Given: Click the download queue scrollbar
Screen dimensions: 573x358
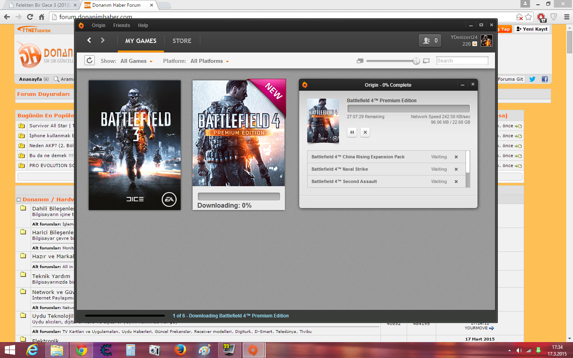Looking at the screenshot, I should [468, 162].
